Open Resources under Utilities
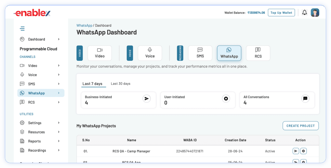Image resolution: width=331 pixels, height=168 pixels. (x=40, y=132)
